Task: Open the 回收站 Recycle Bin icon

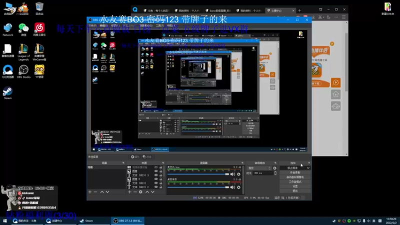Action: (x=39, y=8)
